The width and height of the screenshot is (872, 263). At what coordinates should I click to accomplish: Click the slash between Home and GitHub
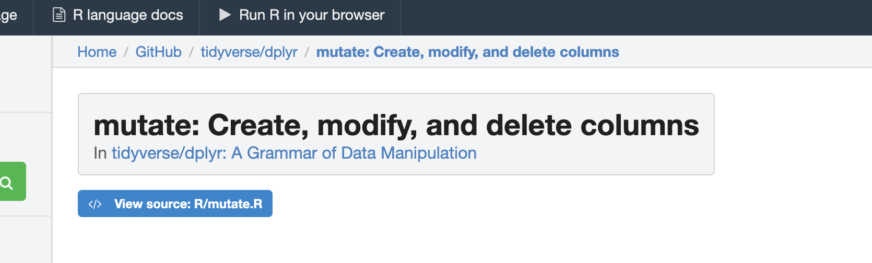click(x=126, y=52)
